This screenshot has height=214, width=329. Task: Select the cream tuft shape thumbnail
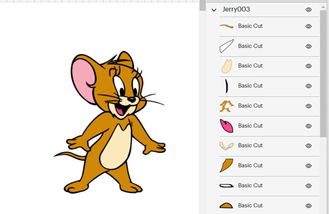tap(227, 66)
